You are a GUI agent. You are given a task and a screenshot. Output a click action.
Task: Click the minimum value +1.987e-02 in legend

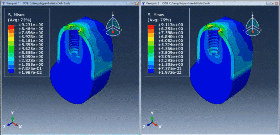[30, 73]
